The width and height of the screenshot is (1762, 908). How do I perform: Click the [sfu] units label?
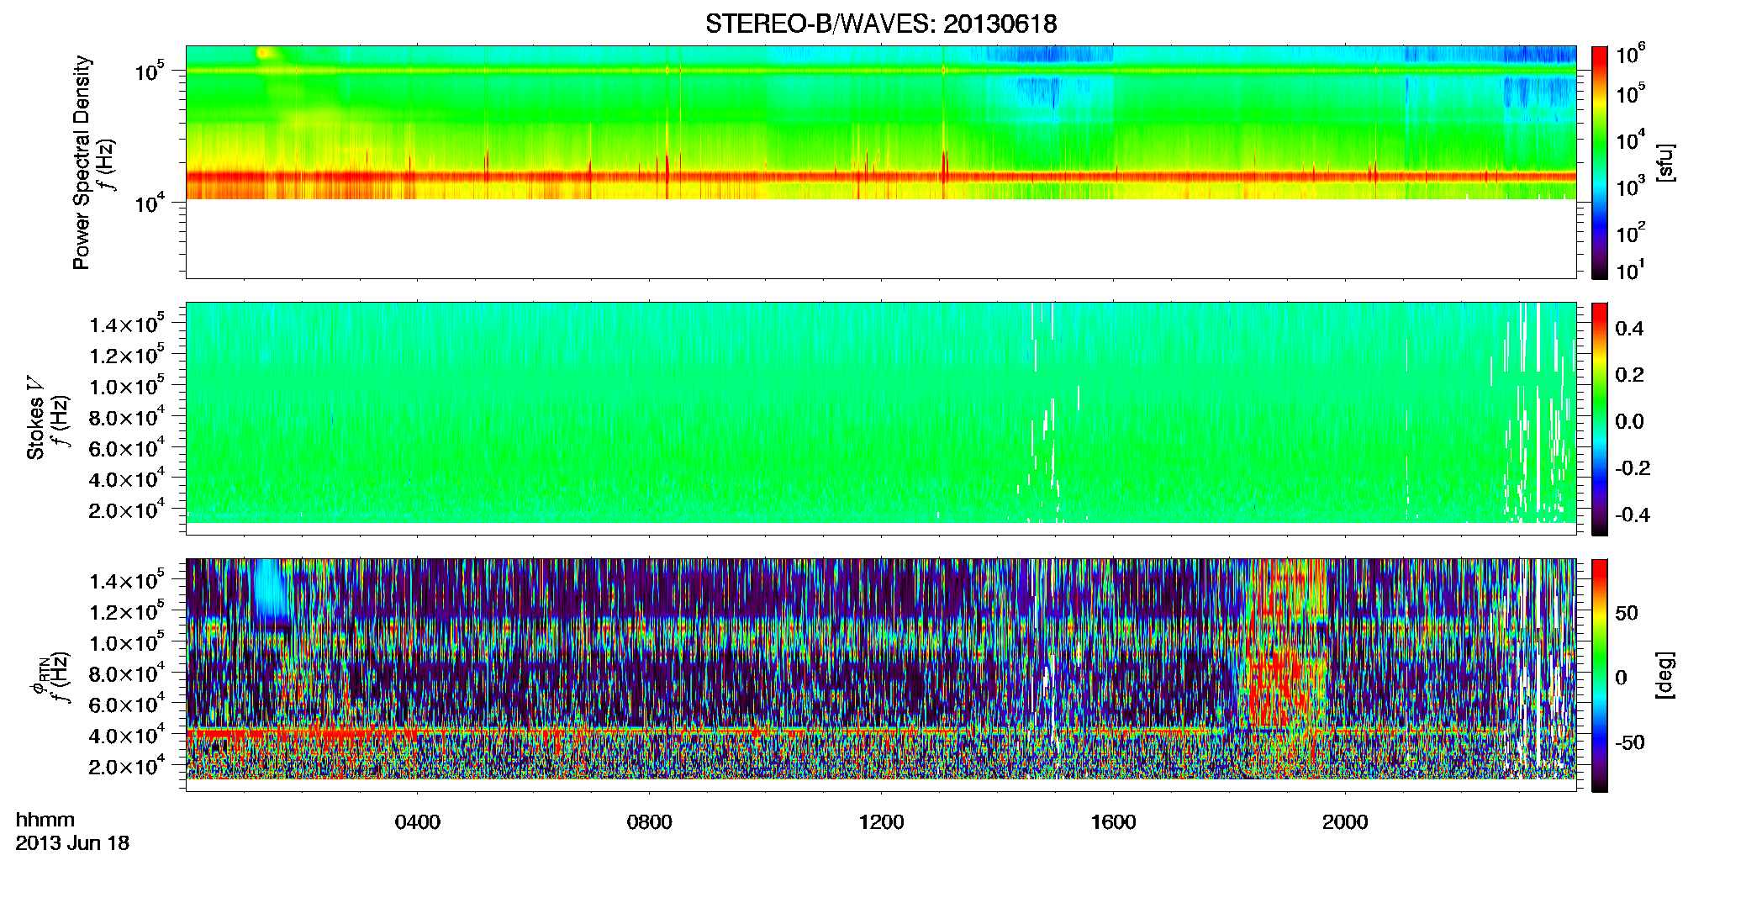point(1665,162)
